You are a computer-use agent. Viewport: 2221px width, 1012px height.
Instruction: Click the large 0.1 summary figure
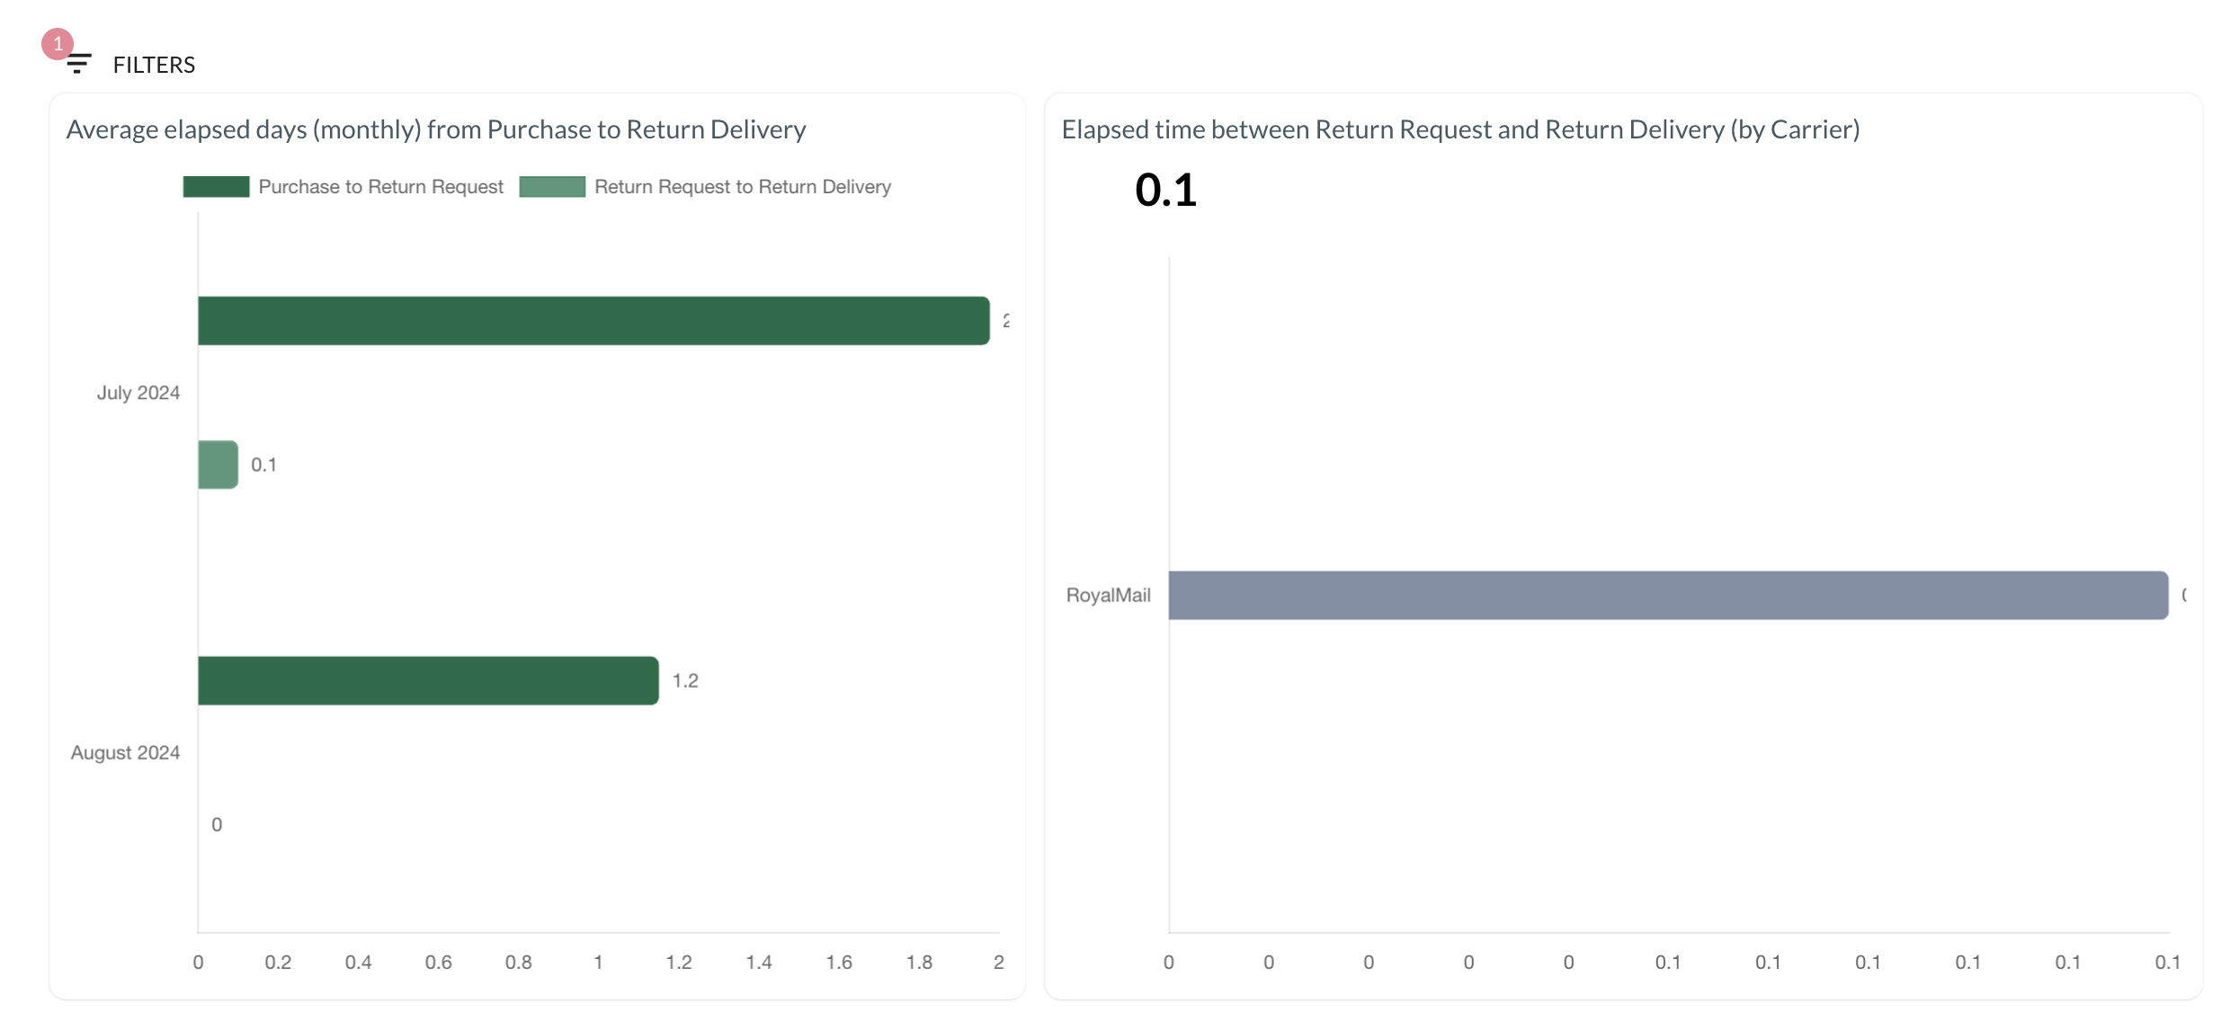tap(1165, 190)
